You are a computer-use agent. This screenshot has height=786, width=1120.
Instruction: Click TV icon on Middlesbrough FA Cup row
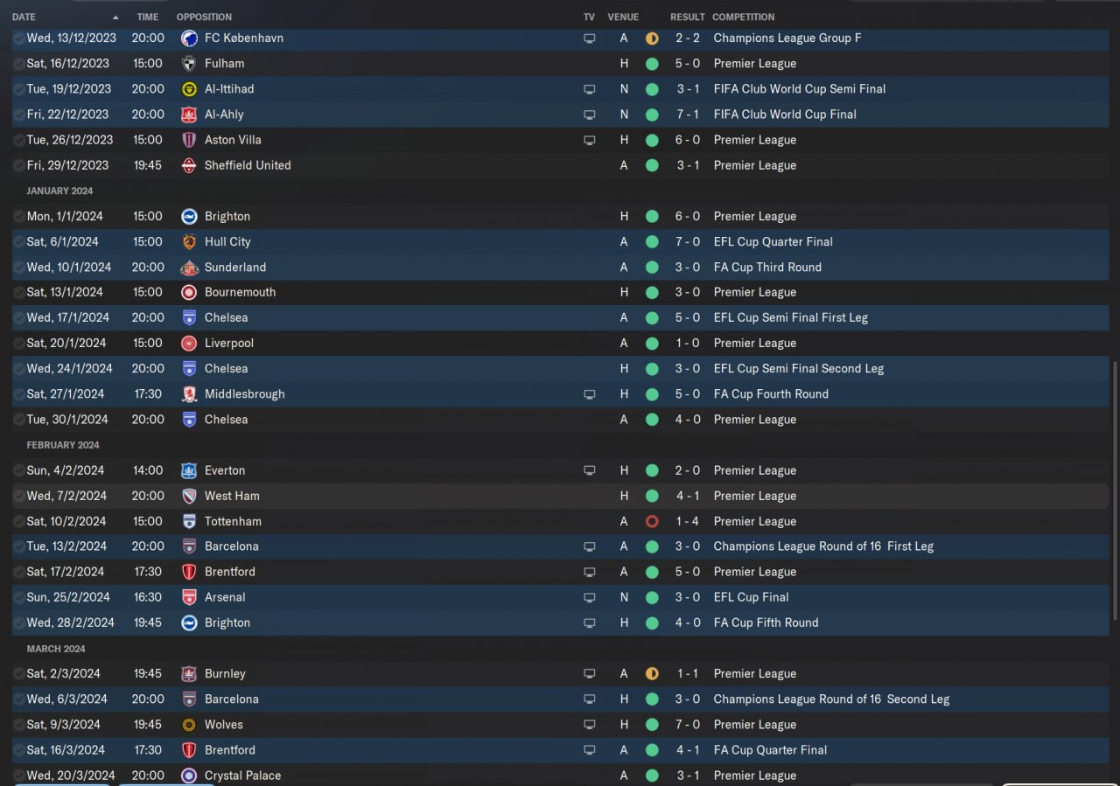click(x=590, y=394)
